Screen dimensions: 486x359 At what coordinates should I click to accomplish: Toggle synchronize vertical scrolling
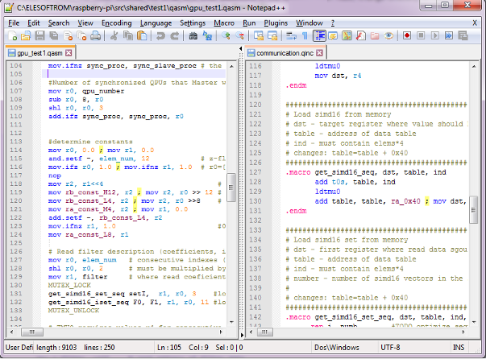(259, 36)
